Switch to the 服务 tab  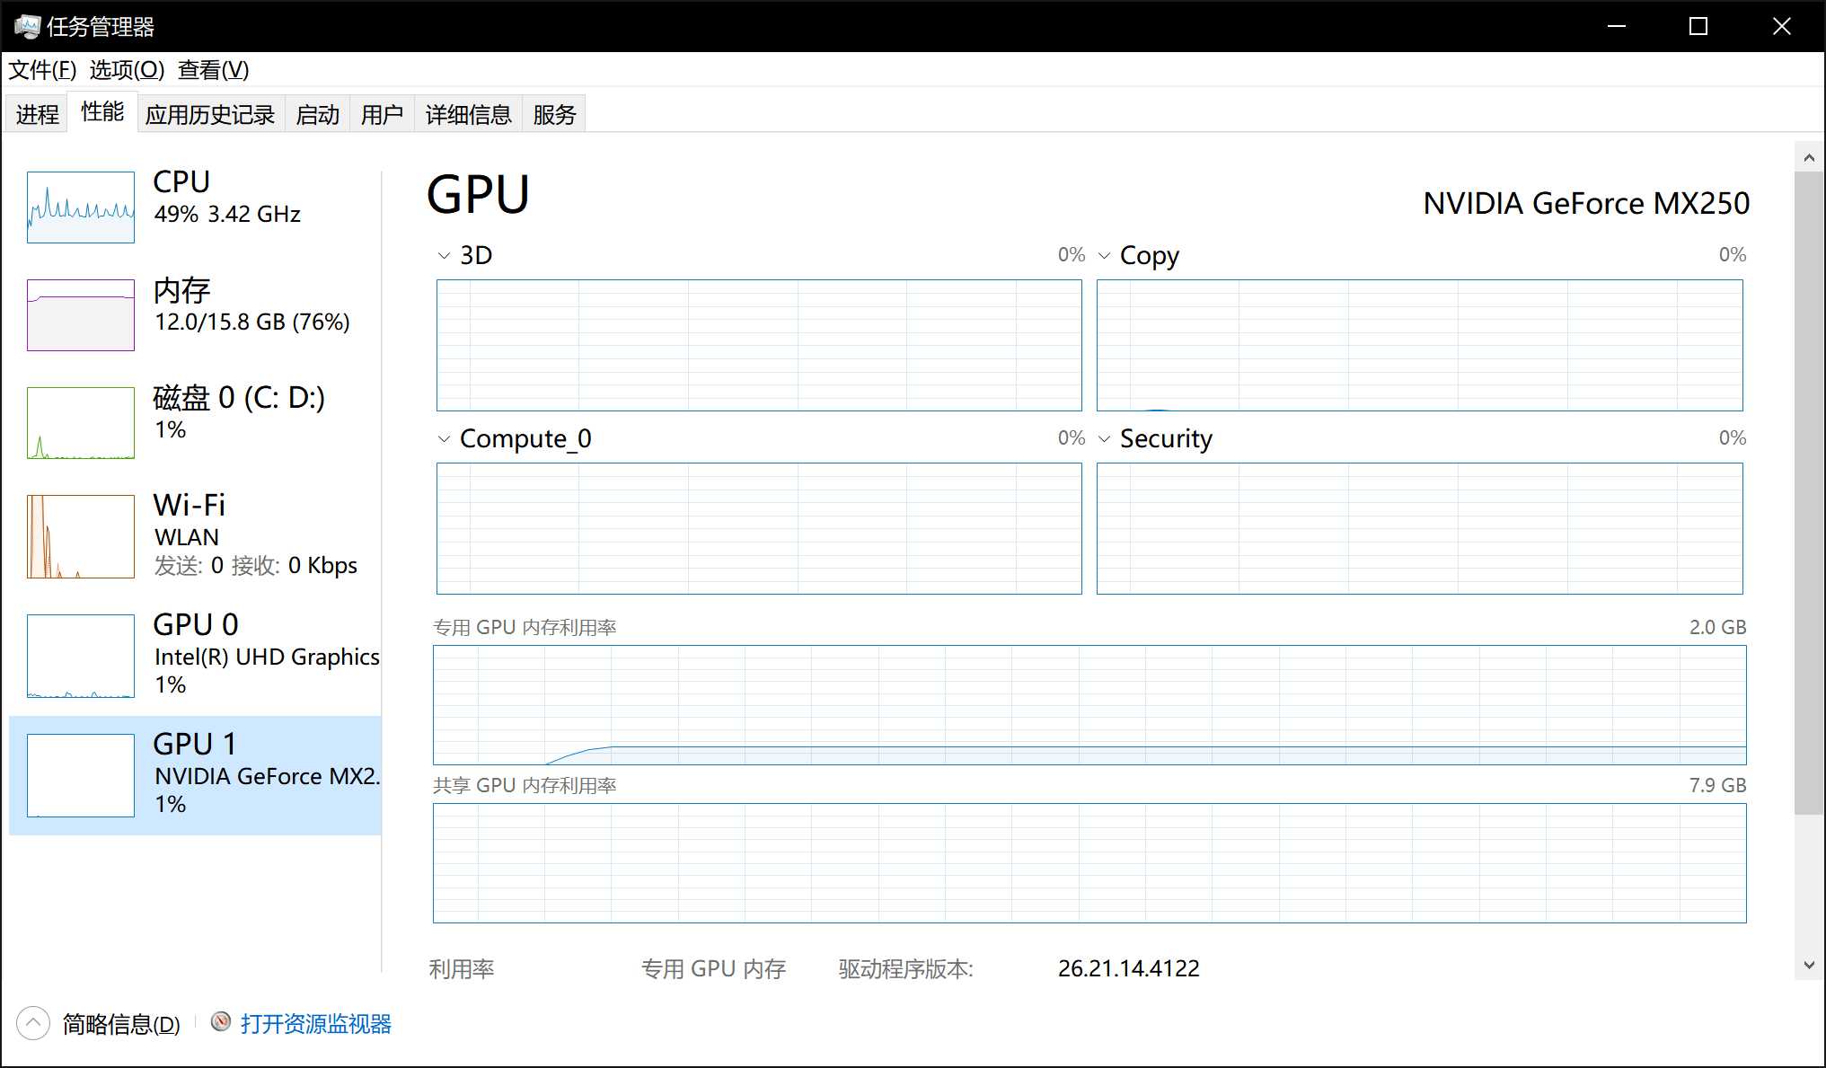[x=554, y=114]
